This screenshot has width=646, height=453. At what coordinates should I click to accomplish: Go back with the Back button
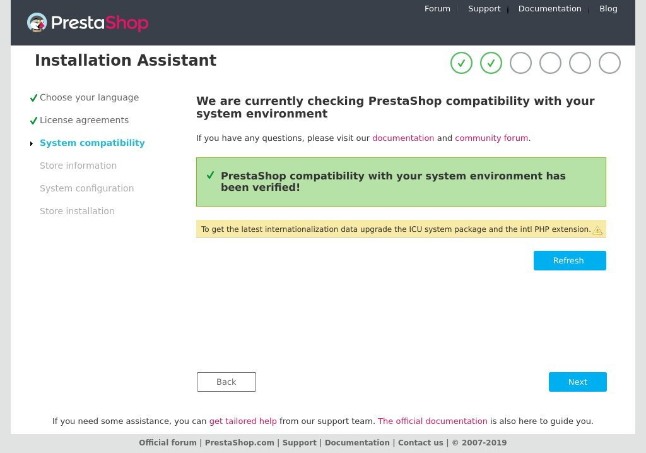226,382
